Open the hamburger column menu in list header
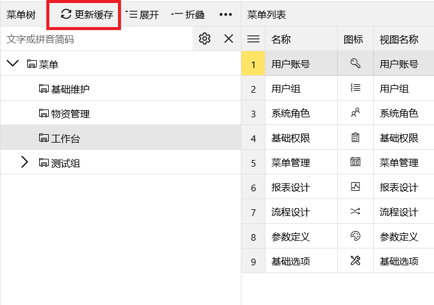The width and height of the screenshot is (434, 305). click(253, 39)
